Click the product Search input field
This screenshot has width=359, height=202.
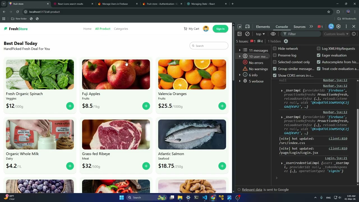coord(209,46)
